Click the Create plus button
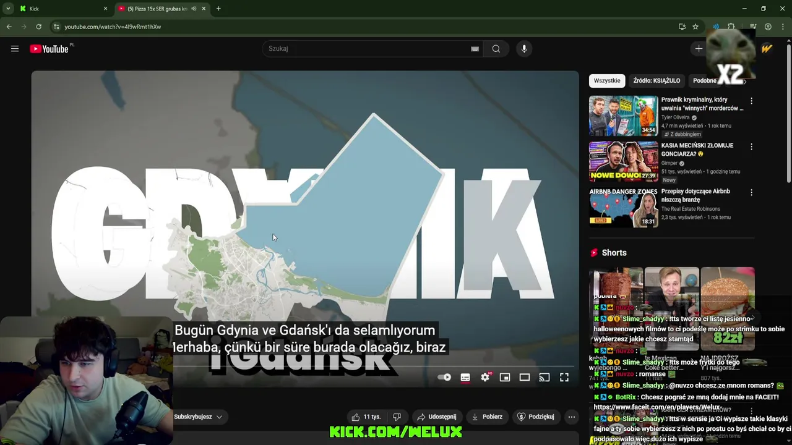Screen dimensions: 792x445 [699, 49]
